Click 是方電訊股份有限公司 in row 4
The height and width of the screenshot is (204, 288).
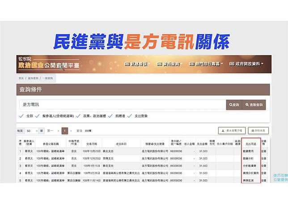click(x=155, y=173)
